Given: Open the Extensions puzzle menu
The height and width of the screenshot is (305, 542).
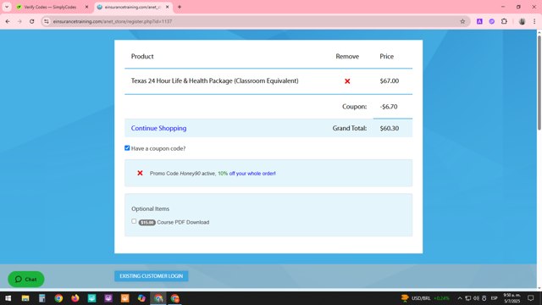Looking at the screenshot, I should (504, 21).
